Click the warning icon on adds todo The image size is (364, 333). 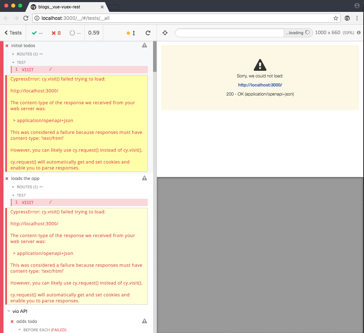coord(144,321)
